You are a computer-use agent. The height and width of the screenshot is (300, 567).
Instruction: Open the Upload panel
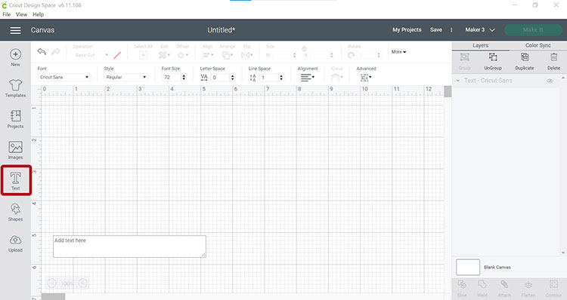tap(15, 243)
